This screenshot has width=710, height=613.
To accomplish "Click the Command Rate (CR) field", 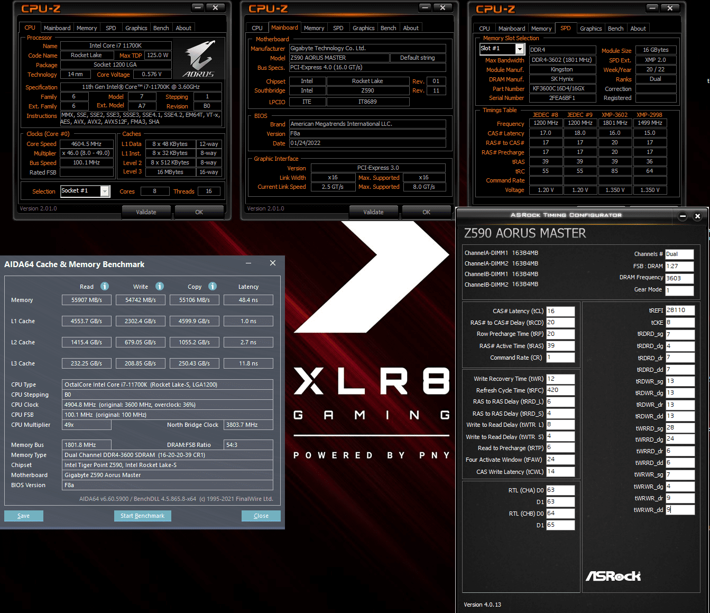I will (560, 358).
